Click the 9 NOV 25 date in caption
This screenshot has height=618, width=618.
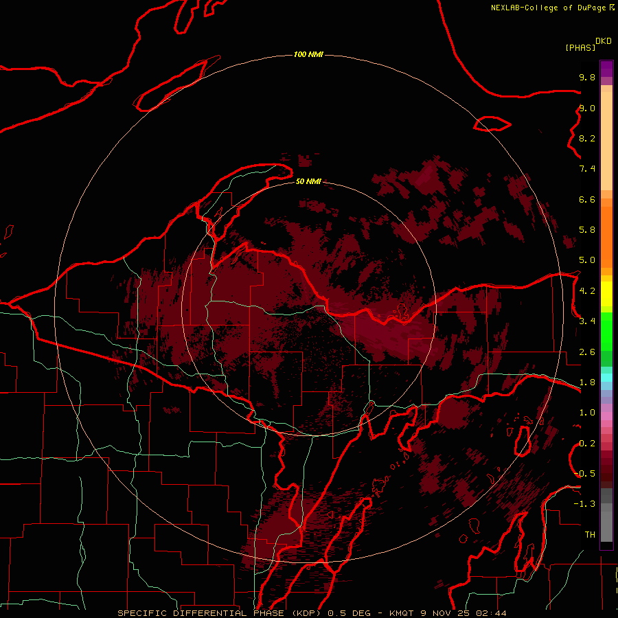(446, 613)
